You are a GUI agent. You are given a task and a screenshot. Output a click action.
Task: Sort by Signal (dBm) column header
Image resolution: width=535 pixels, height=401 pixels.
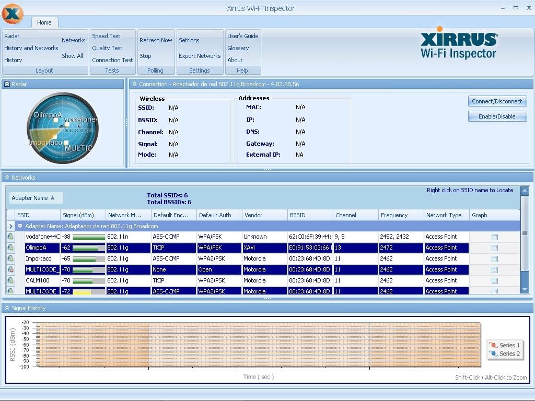click(x=83, y=215)
